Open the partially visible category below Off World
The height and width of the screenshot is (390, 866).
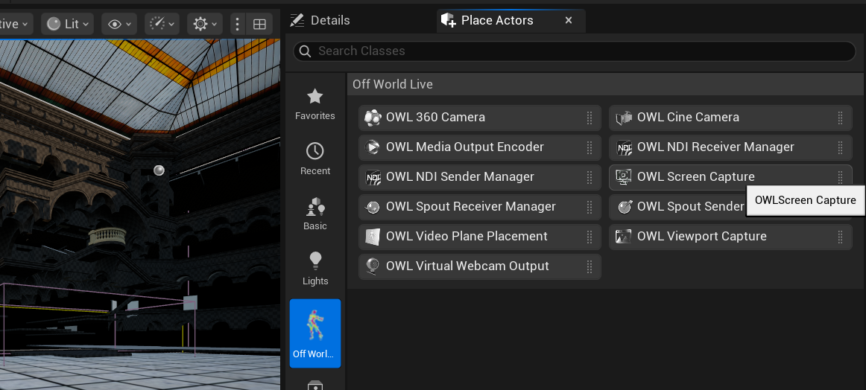(x=315, y=384)
